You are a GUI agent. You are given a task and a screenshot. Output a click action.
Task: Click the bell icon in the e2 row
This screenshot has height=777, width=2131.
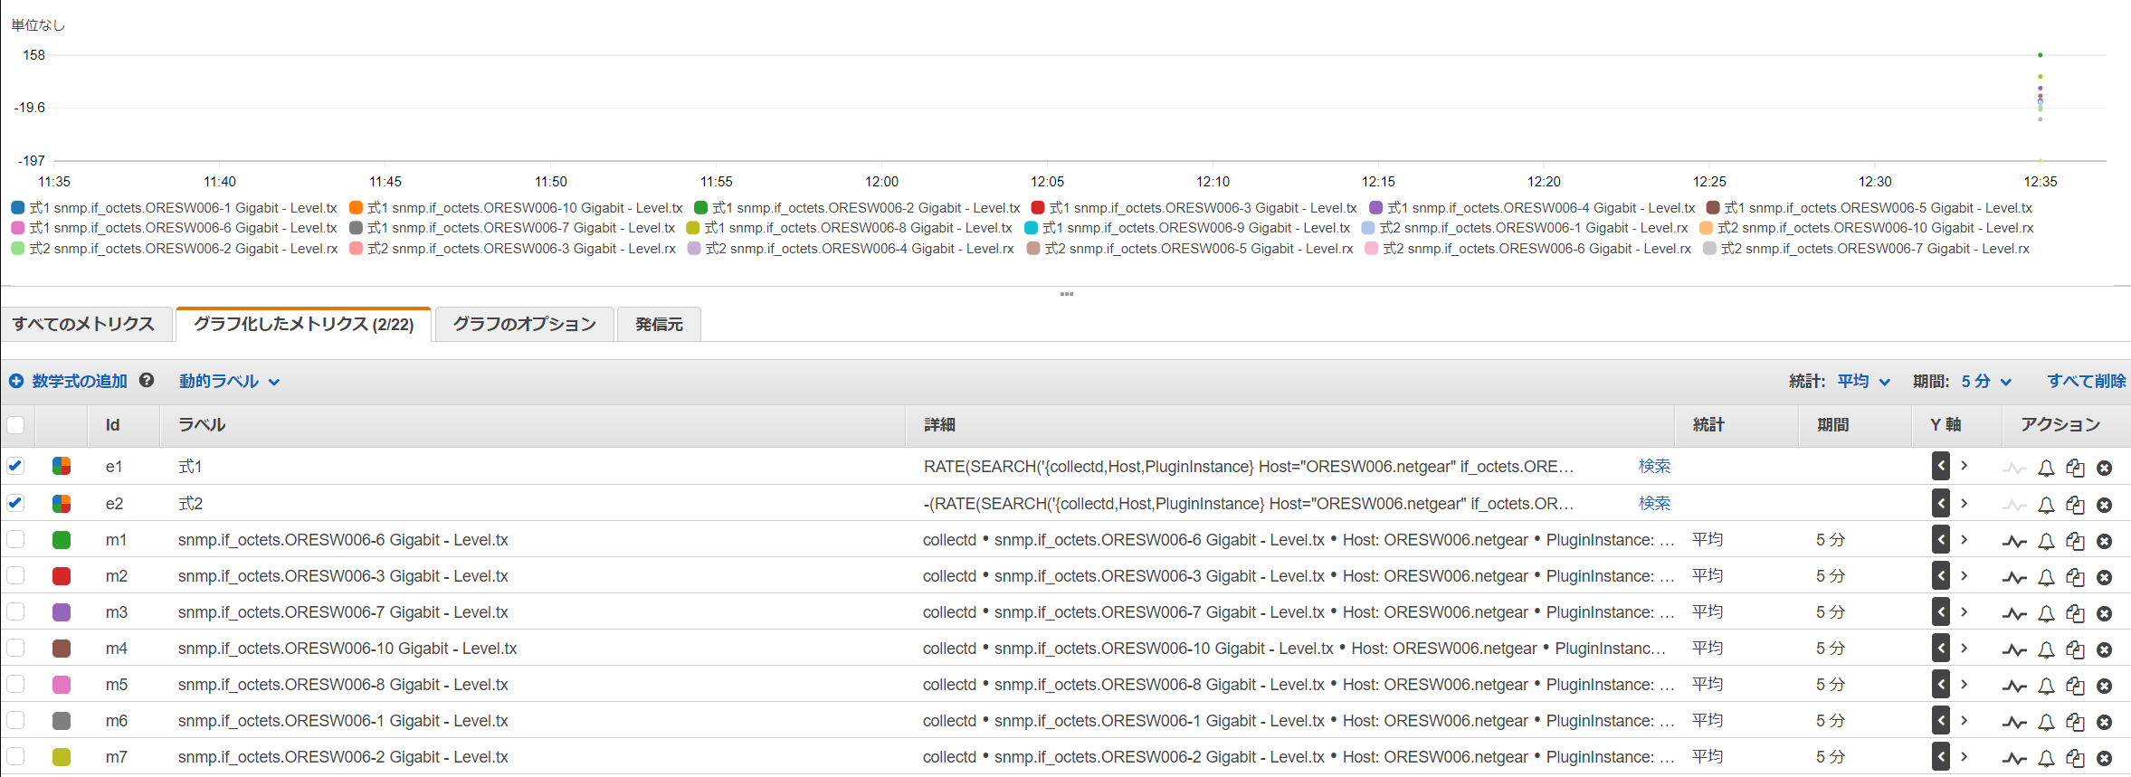2046,505
